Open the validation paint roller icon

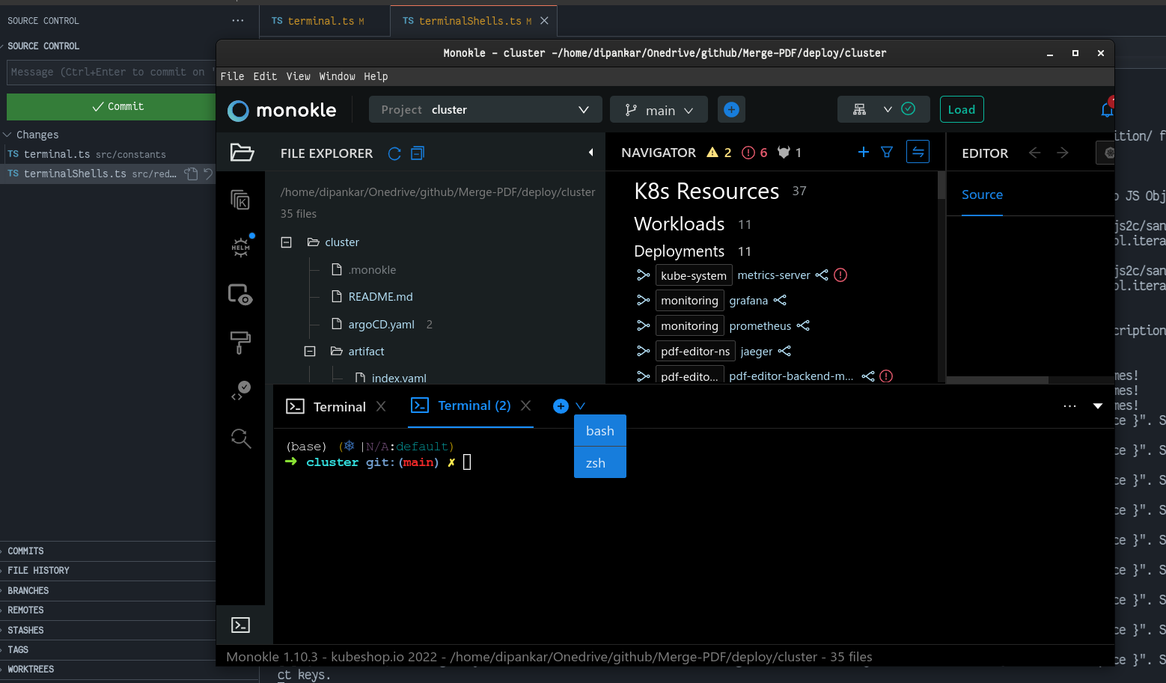tap(240, 342)
